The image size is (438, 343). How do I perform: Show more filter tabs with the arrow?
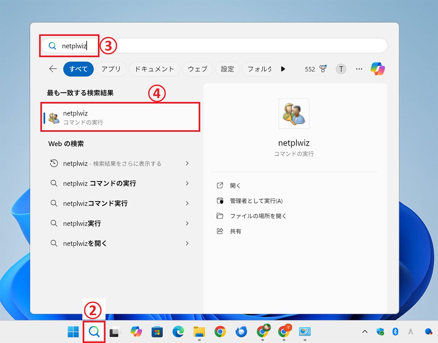(x=283, y=69)
